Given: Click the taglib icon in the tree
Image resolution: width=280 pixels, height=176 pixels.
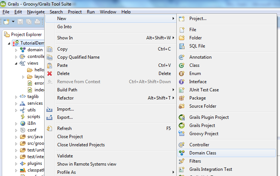Looking at the screenshot, I should click(23, 97).
